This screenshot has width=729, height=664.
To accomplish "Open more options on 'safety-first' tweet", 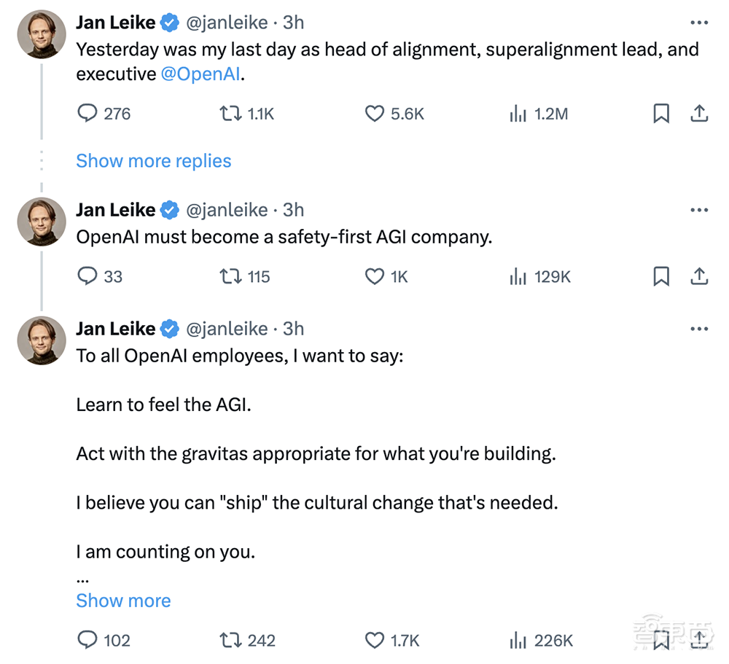I will point(698,211).
